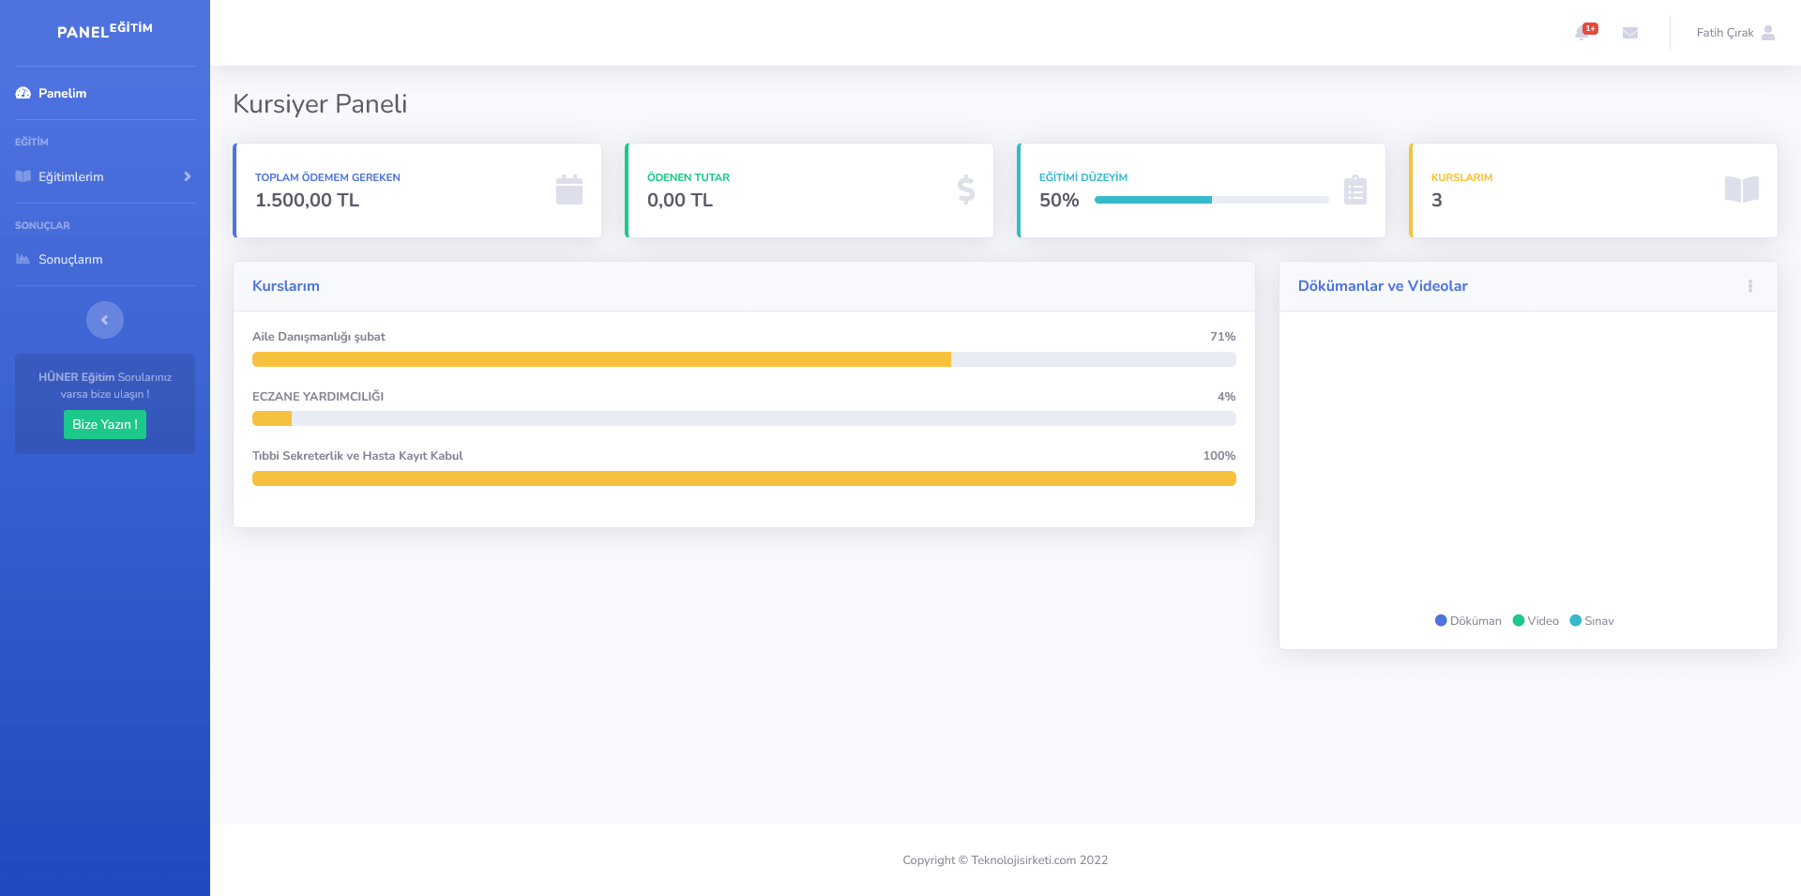The width and height of the screenshot is (1801, 896).
Task: Expand the Eğitimlerim submenu chevron
Action: click(x=187, y=176)
